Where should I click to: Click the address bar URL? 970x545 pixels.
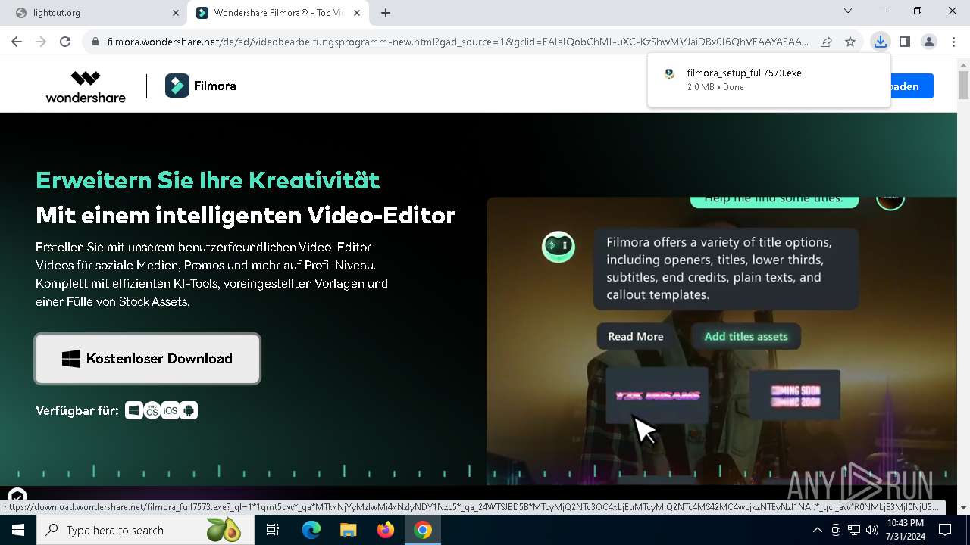pos(458,42)
